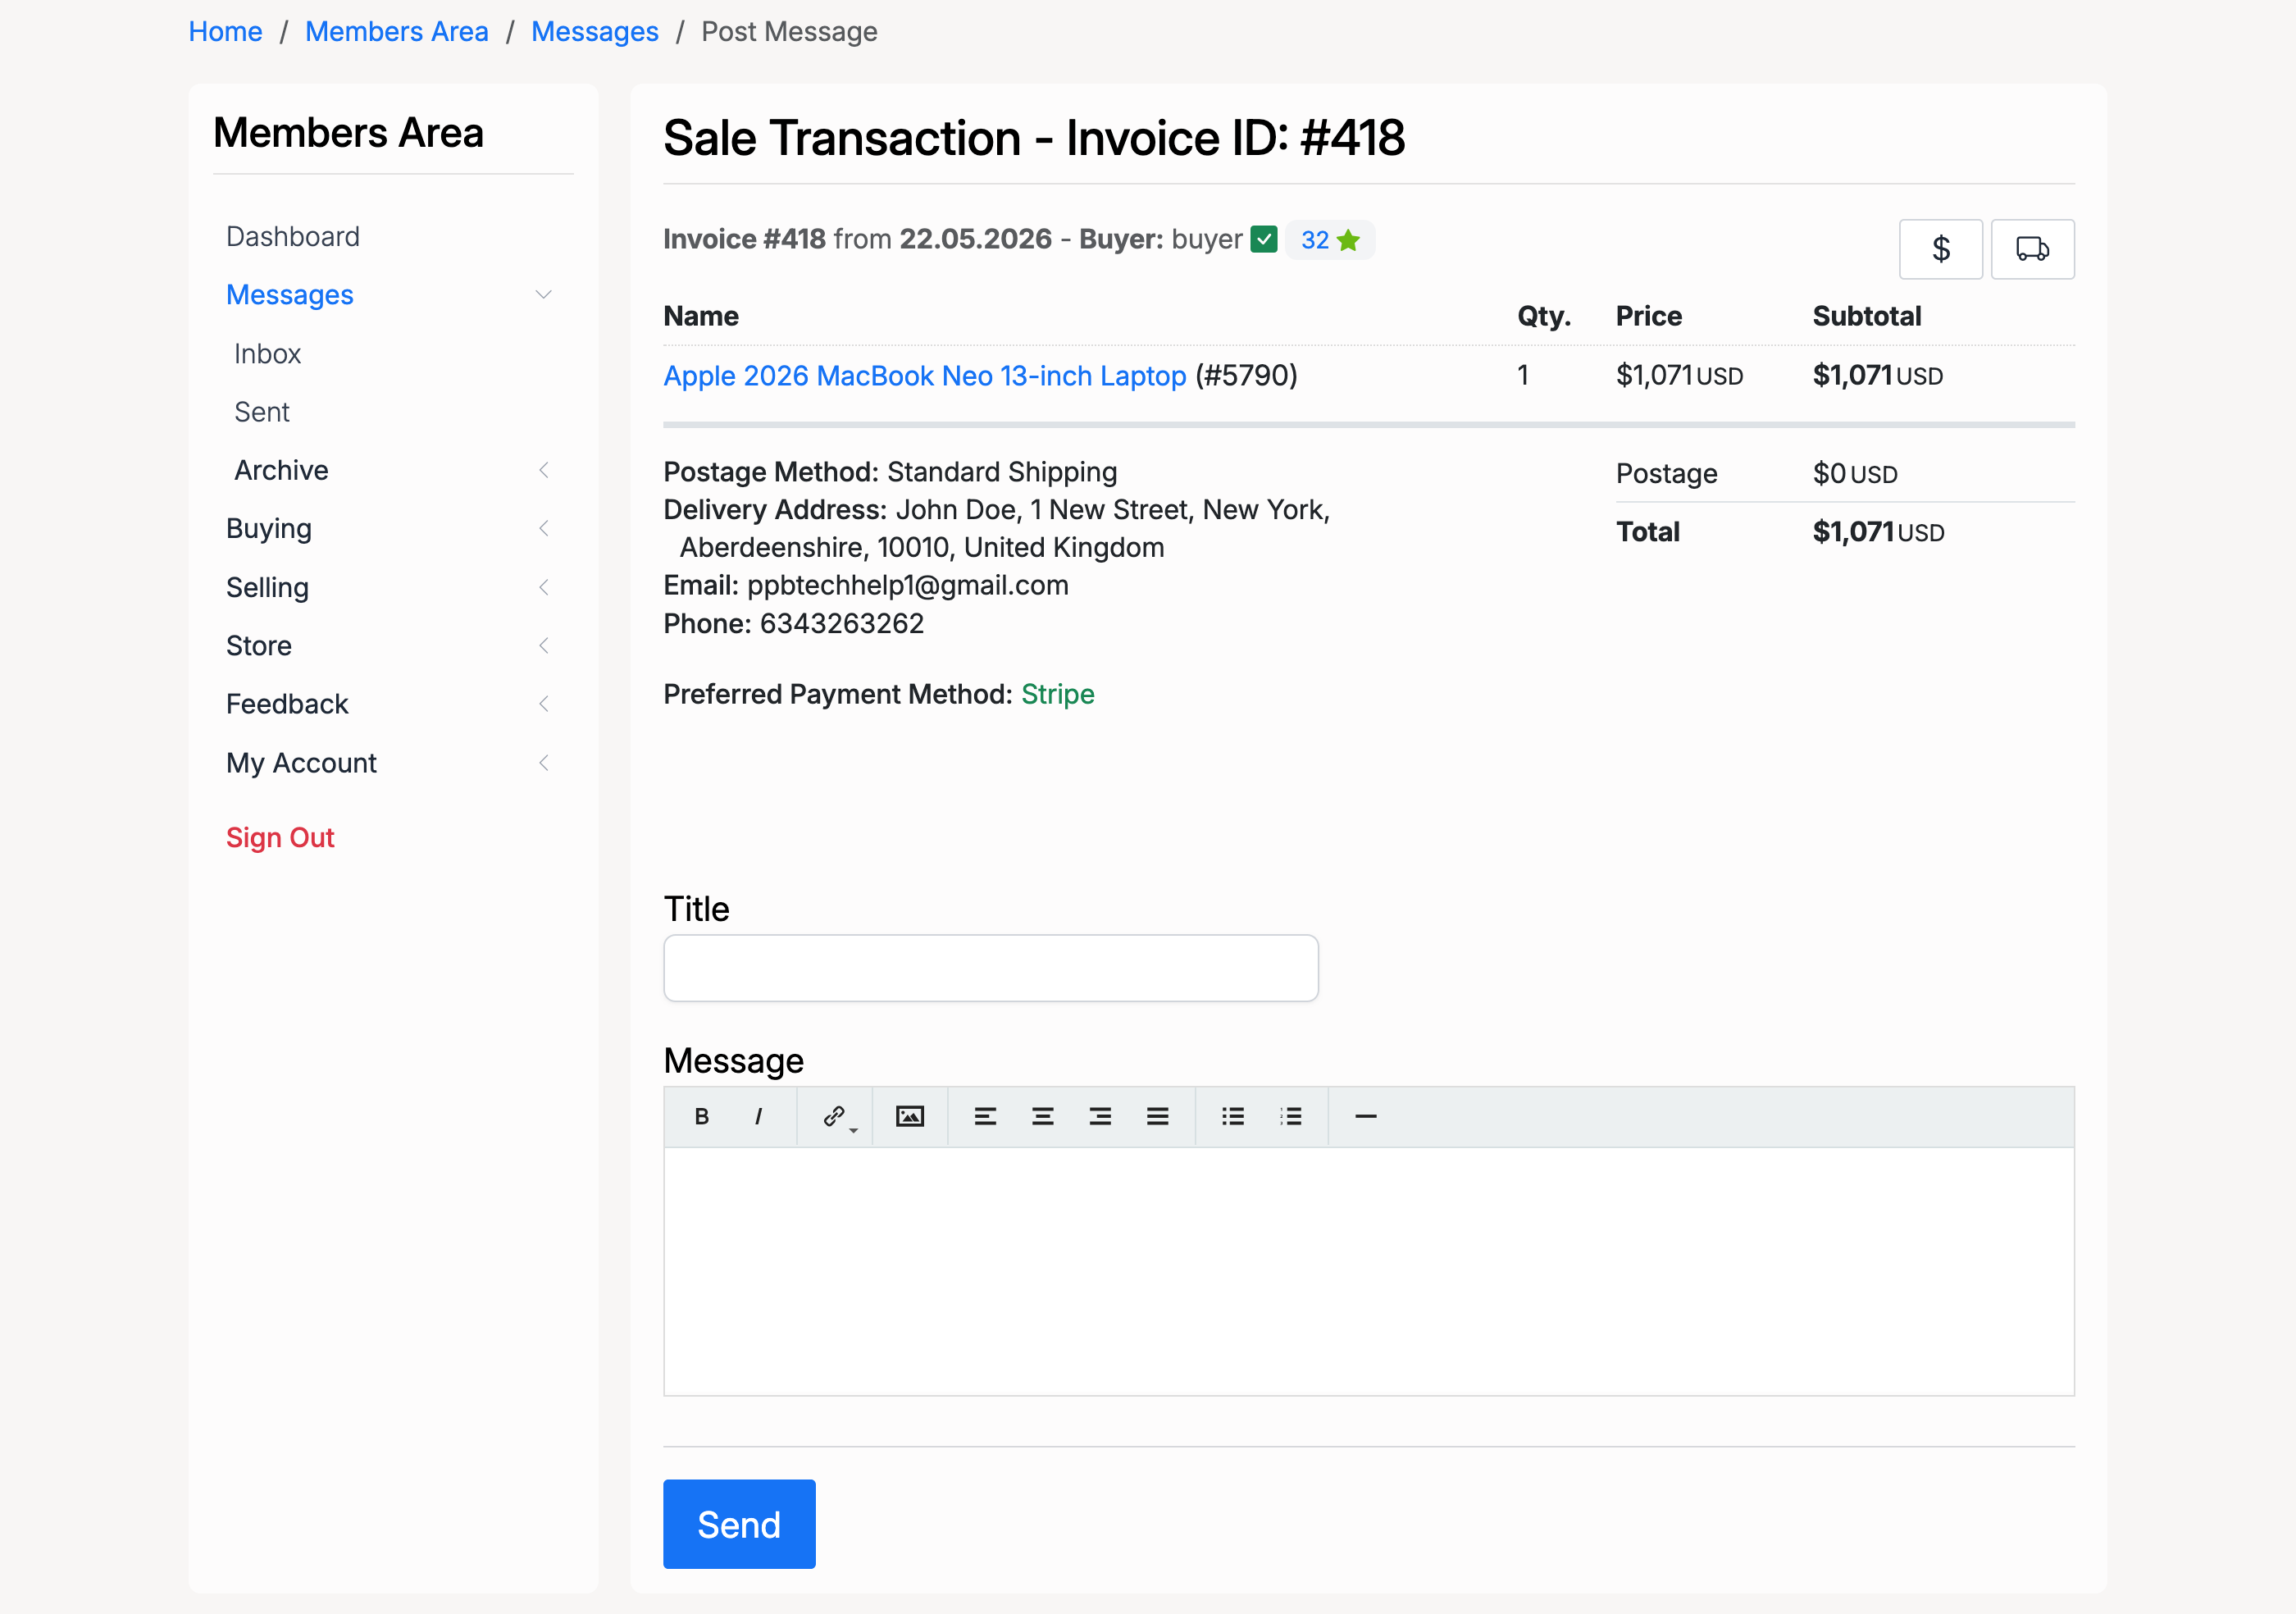Click inside the Message text area
Screen dimensions: 2296x1614
point(1369,1271)
